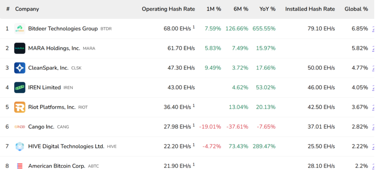Sort by Installed Hash Rate header

pos(310,9)
